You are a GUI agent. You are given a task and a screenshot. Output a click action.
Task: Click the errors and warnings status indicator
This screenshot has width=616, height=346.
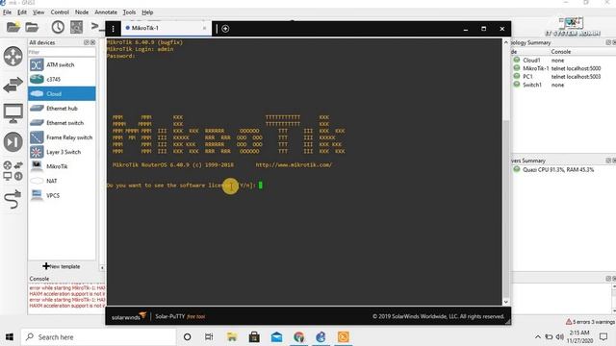click(590, 322)
